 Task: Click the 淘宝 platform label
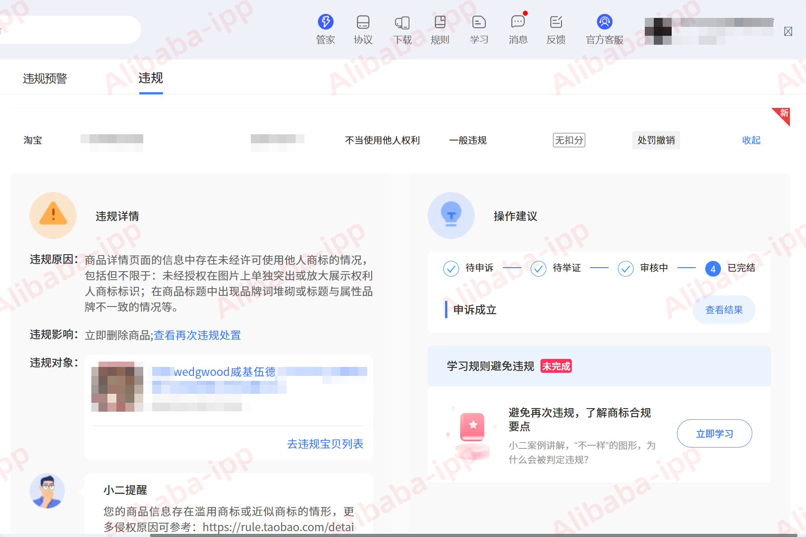[33, 140]
